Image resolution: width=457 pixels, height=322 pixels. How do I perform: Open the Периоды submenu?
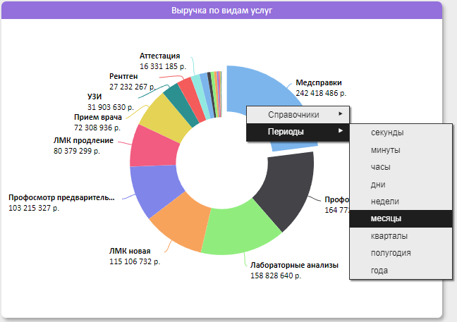click(x=298, y=132)
